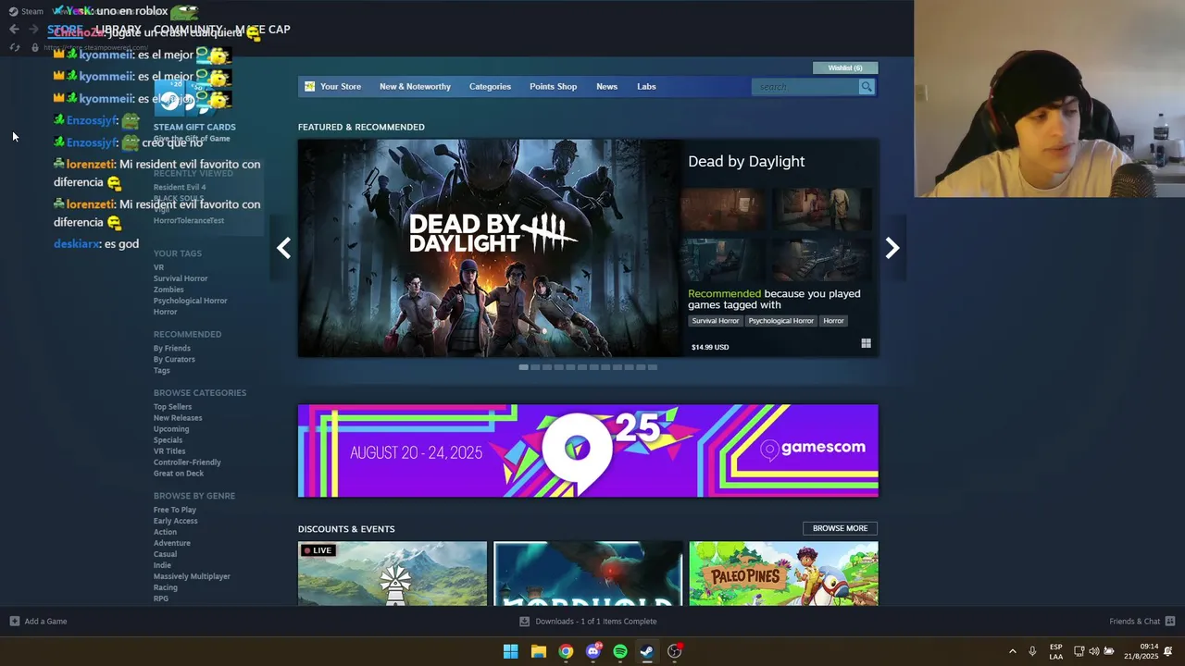Browse the Early Access genre
The width and height of the screenshot is (1185, 666).
(x=176, y=521)
